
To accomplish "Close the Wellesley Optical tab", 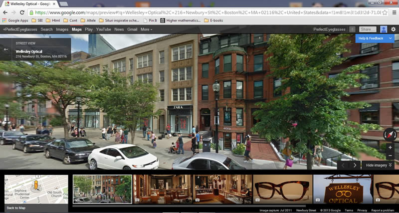I will click(x=54, y=4).
